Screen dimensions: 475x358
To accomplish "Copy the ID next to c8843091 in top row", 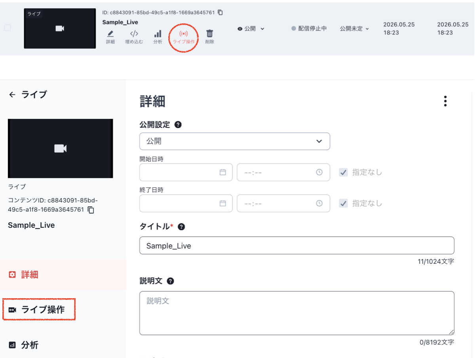I will pos(220,13).
